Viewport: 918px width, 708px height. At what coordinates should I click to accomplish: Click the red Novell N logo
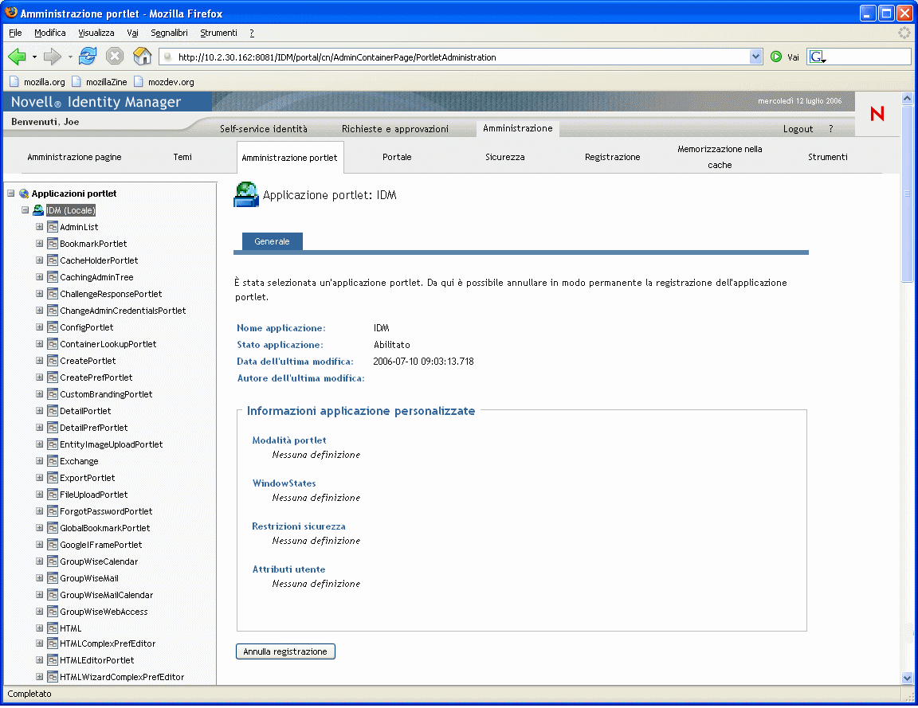coord(877,114)
